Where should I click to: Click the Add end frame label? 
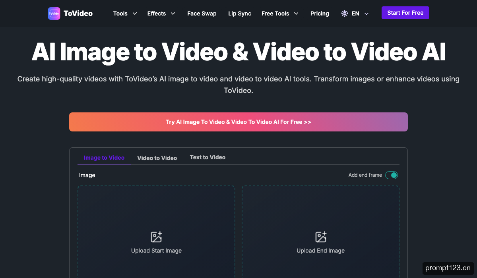365,175
